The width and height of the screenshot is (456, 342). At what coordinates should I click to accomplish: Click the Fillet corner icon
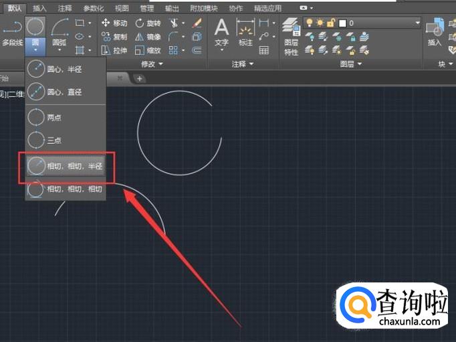point(173,37)
